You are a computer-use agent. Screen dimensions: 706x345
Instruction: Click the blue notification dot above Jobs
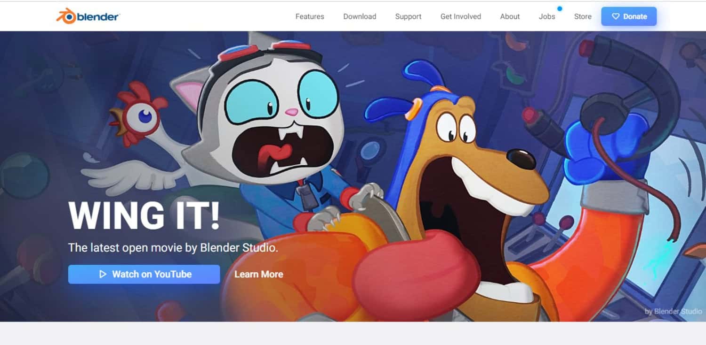pyautogui.click(x=560, y=8)
